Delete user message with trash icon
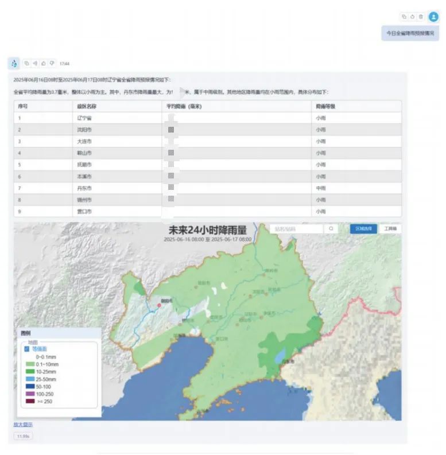 click(420, 17)
